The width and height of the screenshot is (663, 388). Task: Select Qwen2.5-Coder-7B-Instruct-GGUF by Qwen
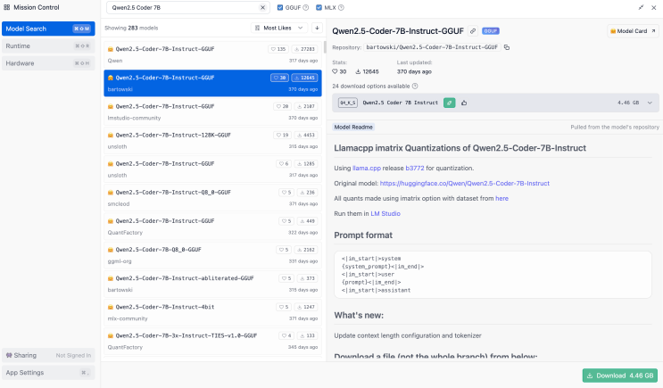pos(212,54)
